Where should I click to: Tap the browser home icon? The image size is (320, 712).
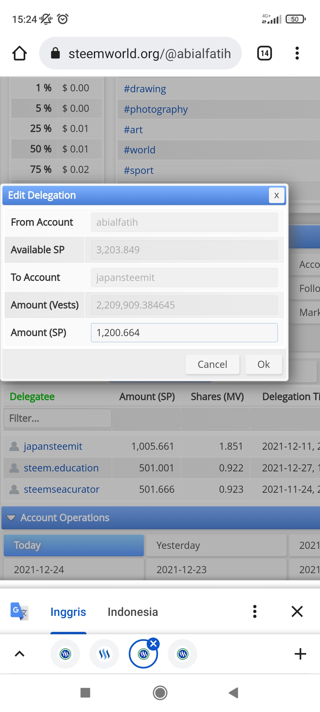20,53
